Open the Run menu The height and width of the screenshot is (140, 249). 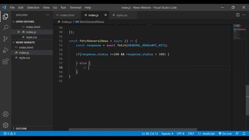tap(63, 7)
